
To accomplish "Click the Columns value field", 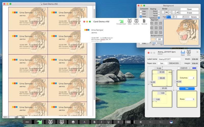I will click(x=192, y=78).
